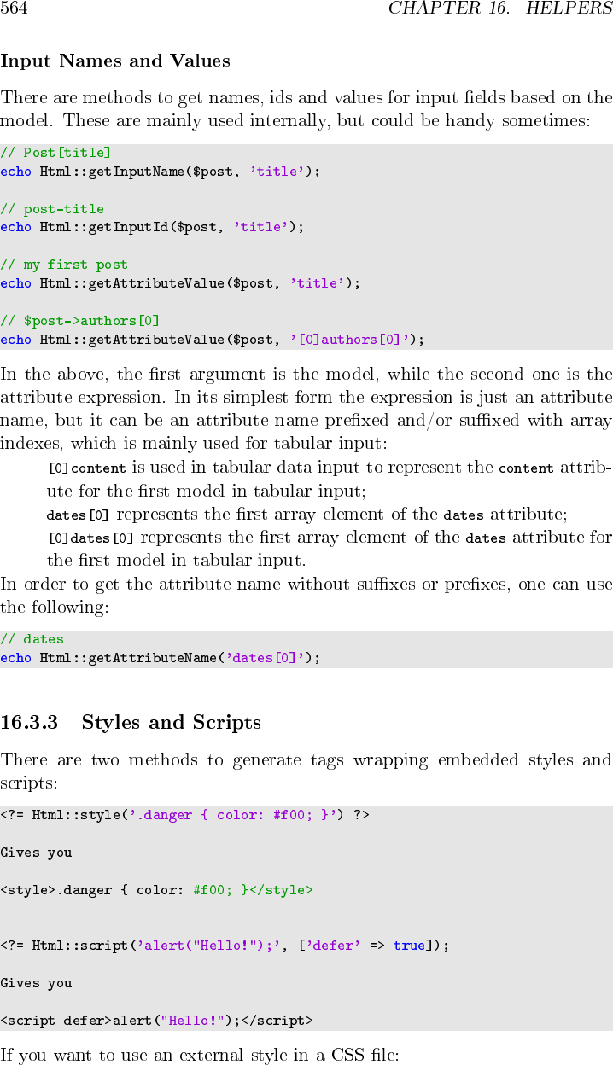Image resolution: width=613 pixels, height=1065 pixels.
Task: Click the 'dates[0] represents' list line
Action: [x=307, y=515]
